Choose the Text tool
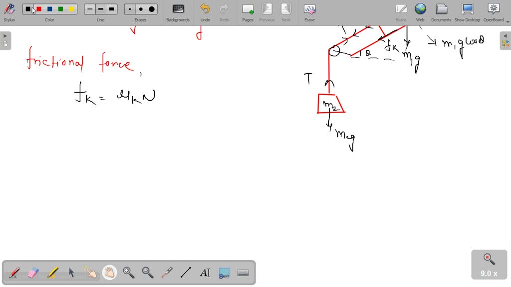 click(205, 273)
